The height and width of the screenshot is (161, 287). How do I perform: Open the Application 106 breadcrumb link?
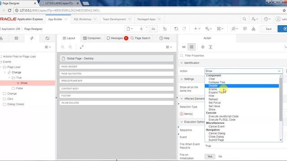[x=11, y=29]
